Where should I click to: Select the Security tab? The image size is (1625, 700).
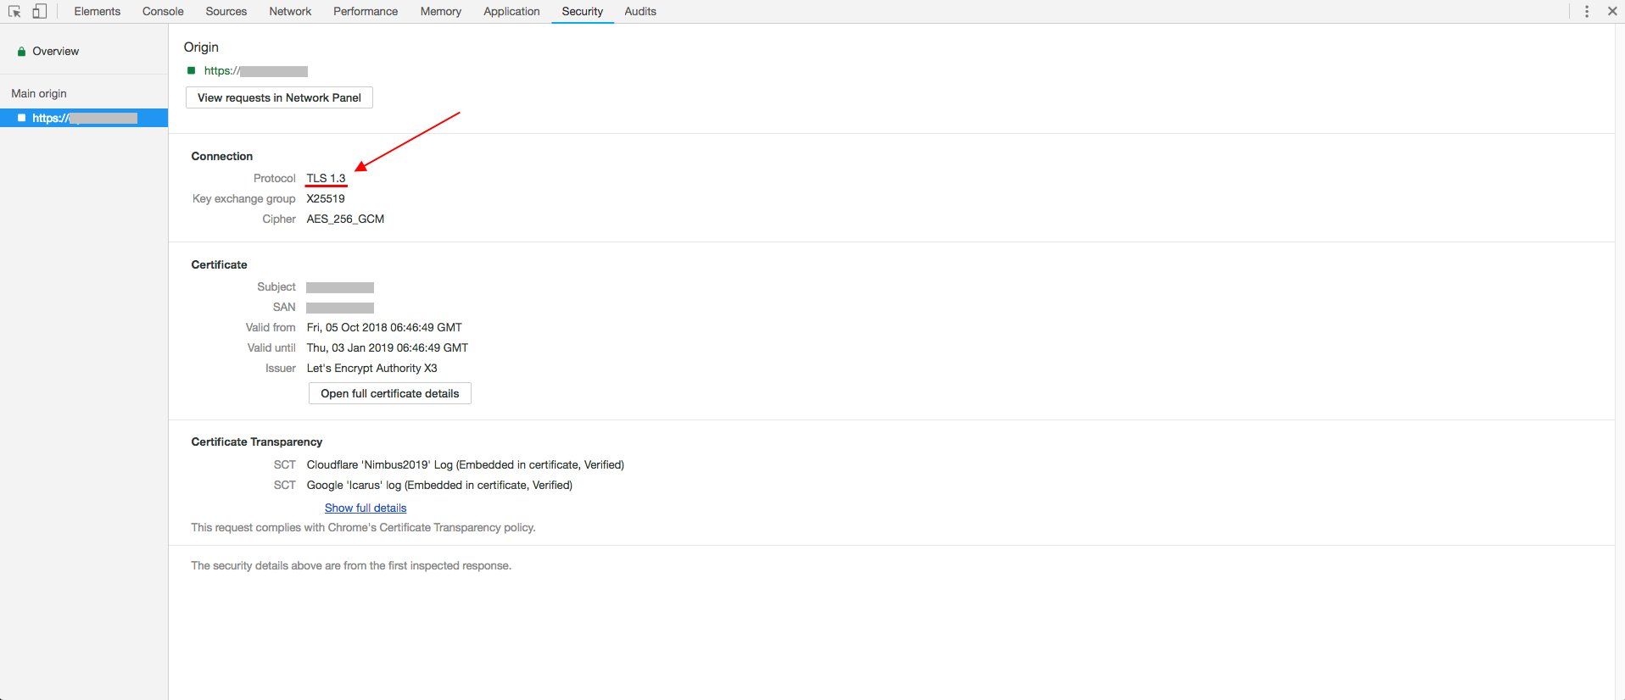[x=582, y=11]
